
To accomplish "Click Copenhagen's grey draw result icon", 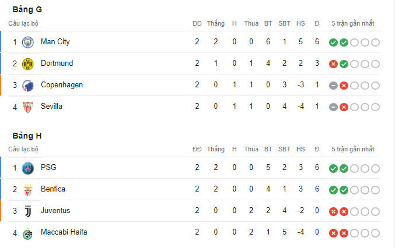I will (333, 86).
